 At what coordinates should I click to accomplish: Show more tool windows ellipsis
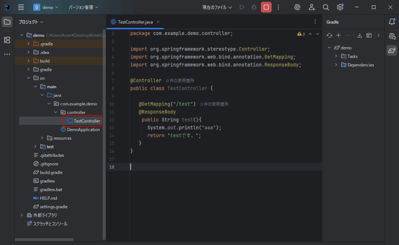(x=7, y=54)
